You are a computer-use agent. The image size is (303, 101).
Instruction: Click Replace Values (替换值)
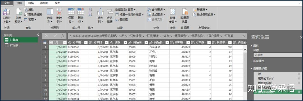pyautogui.click(x=121, y=20)
